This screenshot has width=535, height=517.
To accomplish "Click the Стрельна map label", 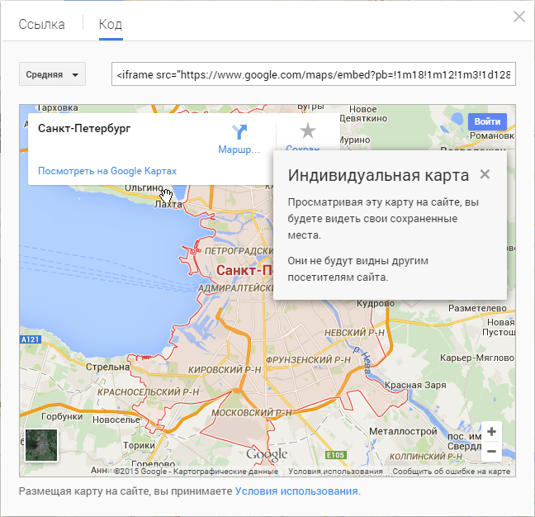I will point(107,368).
